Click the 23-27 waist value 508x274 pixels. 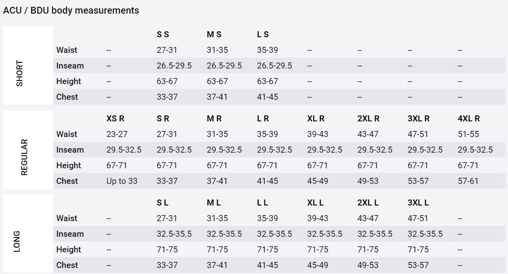[x=117, y=134]
